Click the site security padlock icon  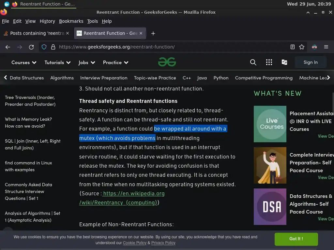click(x=53, y=47)
